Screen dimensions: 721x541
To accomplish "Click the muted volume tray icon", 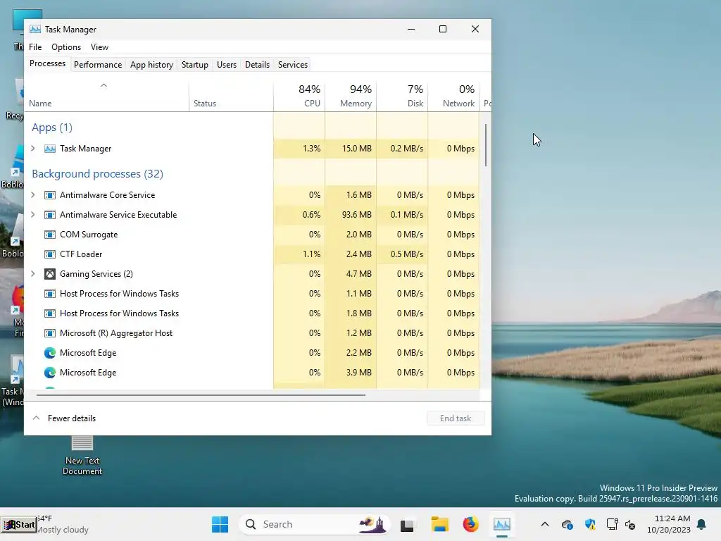I will [630, 525].
